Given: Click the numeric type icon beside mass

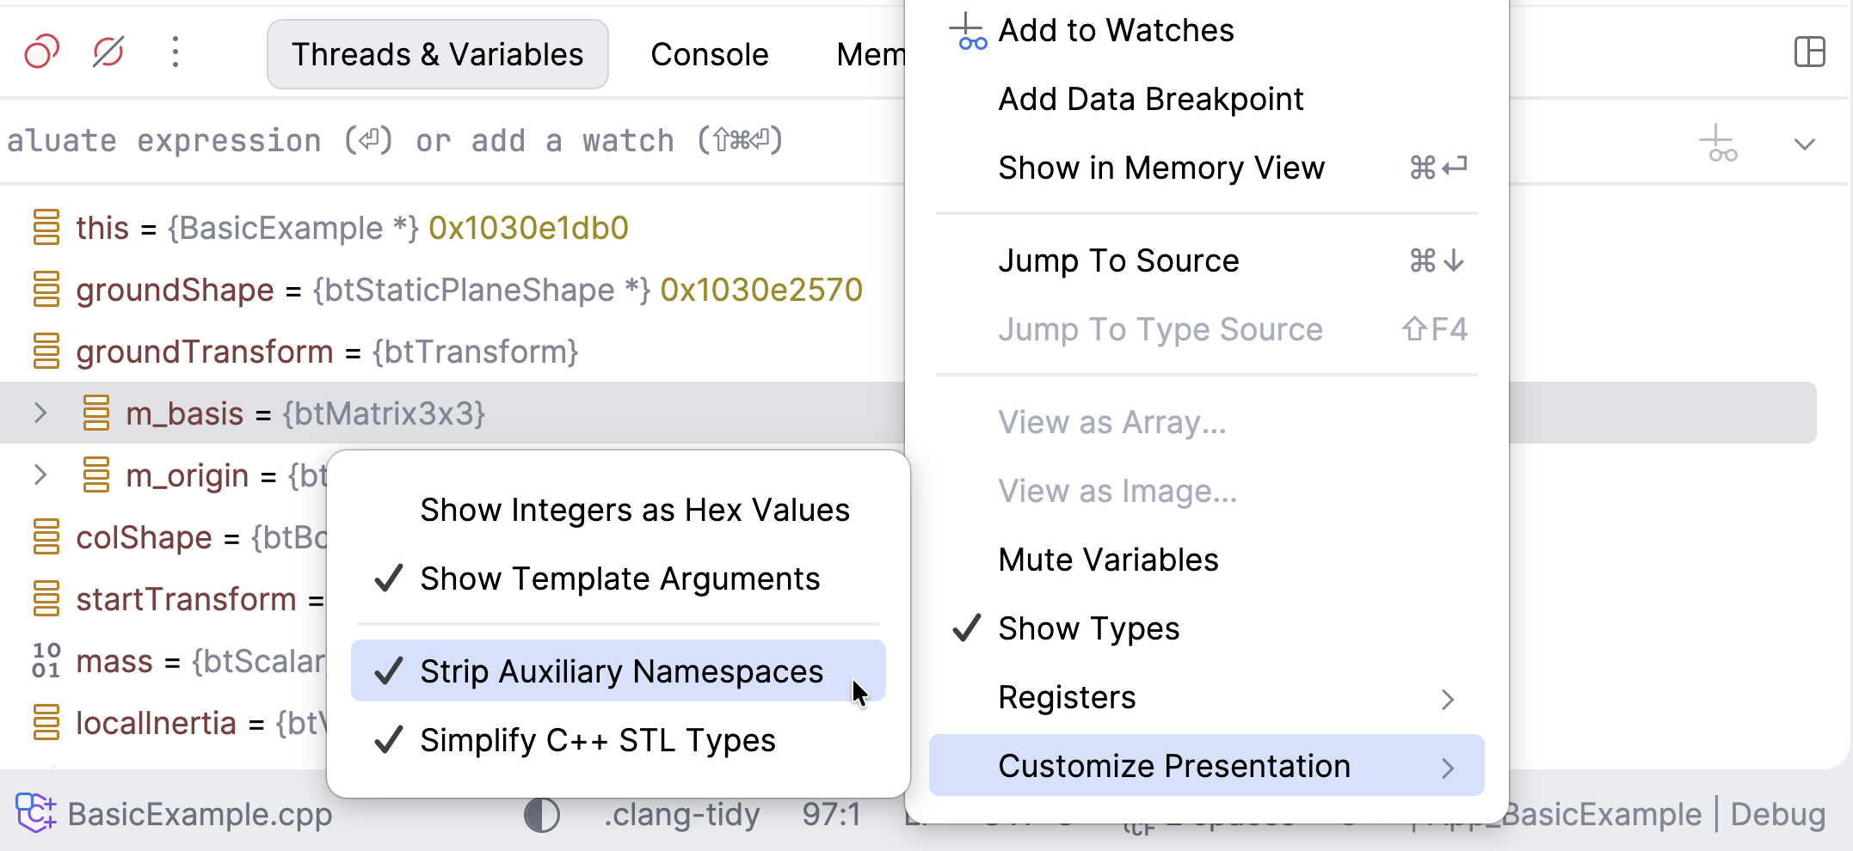Looking at the screenshot, I should pos(46,661).
